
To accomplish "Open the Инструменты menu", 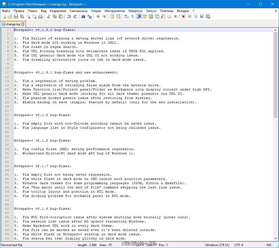I will pos(115,11).
